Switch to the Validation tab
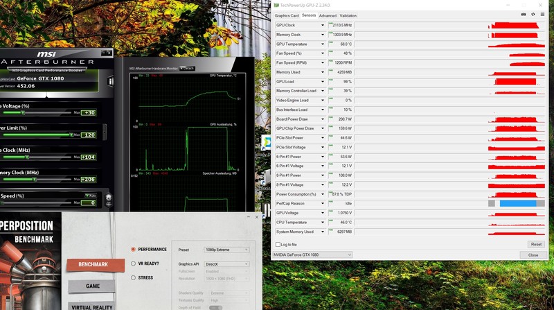Screen dimensions: 554x310 [x=348, y=15]
